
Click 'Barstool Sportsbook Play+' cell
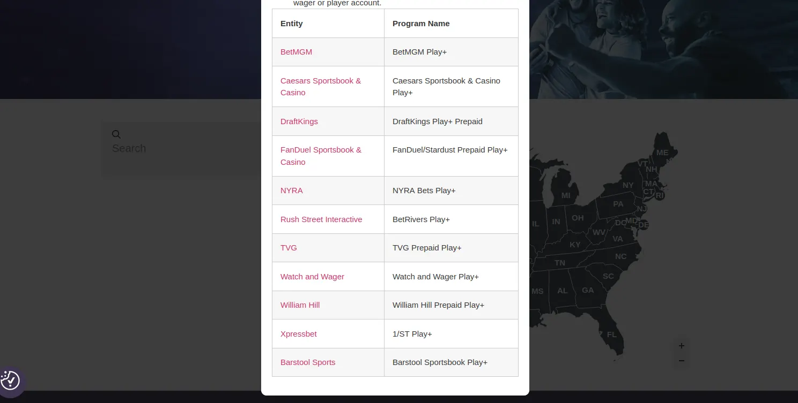click(451, 362)
